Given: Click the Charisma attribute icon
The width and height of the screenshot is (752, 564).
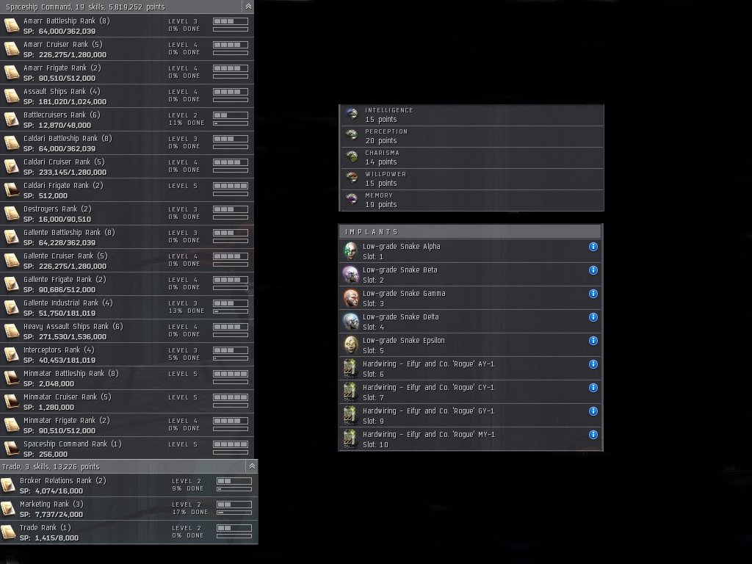Looking at the screenshot, I should tap(352, 156).
